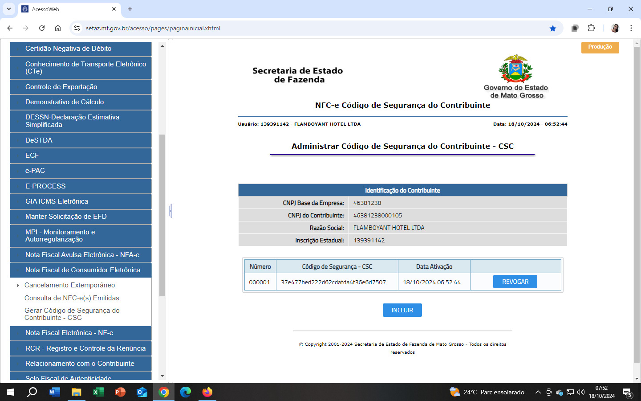Launch Firefox from the taskbar

[x=207, y=392]
